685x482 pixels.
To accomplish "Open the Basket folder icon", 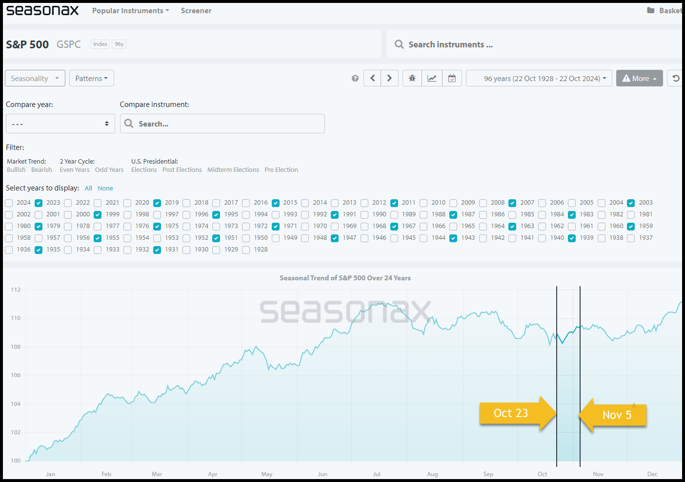I will (650, 10).
